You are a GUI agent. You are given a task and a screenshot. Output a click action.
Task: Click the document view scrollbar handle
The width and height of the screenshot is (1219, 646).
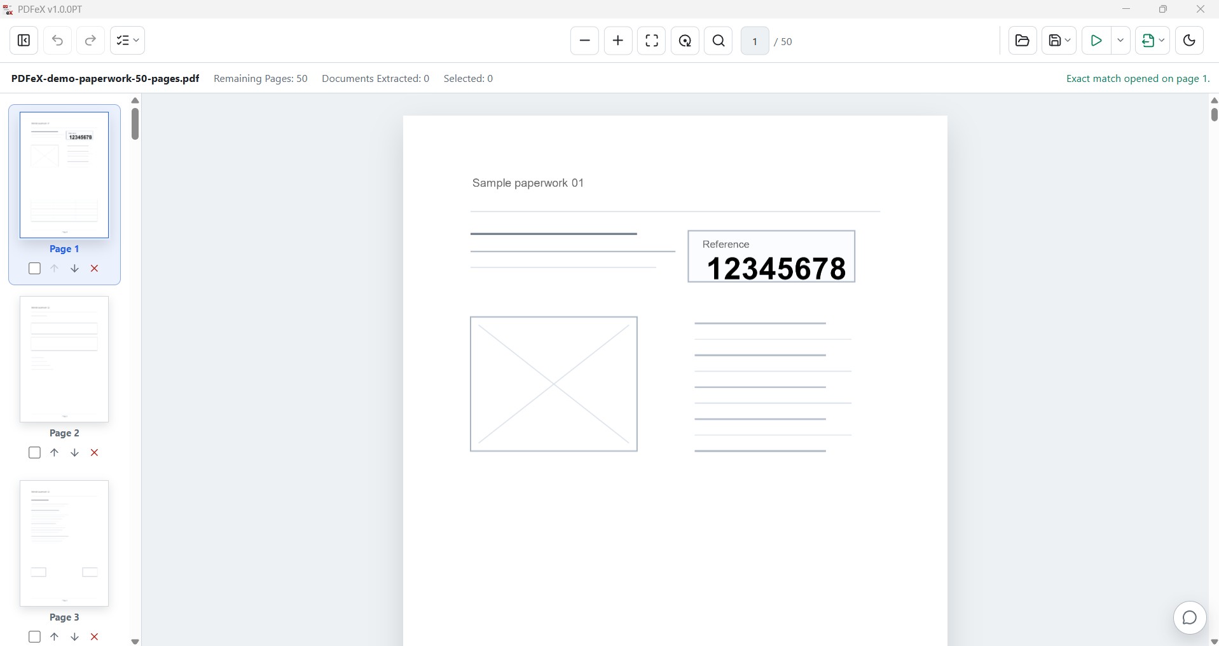point(1214,114)
